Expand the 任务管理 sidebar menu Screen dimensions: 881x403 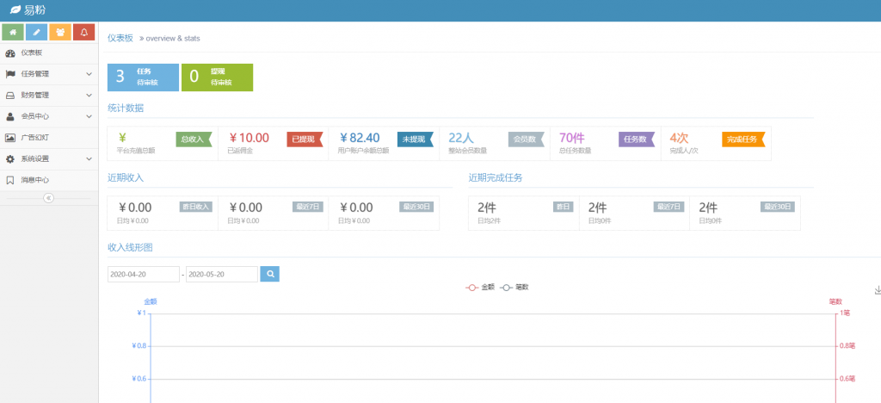pos(48,74)
